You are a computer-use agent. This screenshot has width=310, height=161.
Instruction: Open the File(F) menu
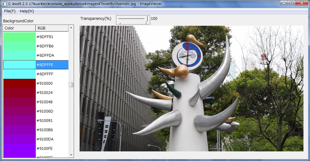coord(10,11)
